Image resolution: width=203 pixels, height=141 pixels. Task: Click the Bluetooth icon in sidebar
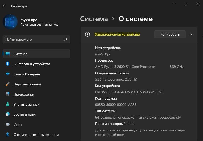[x=8, y=64]
